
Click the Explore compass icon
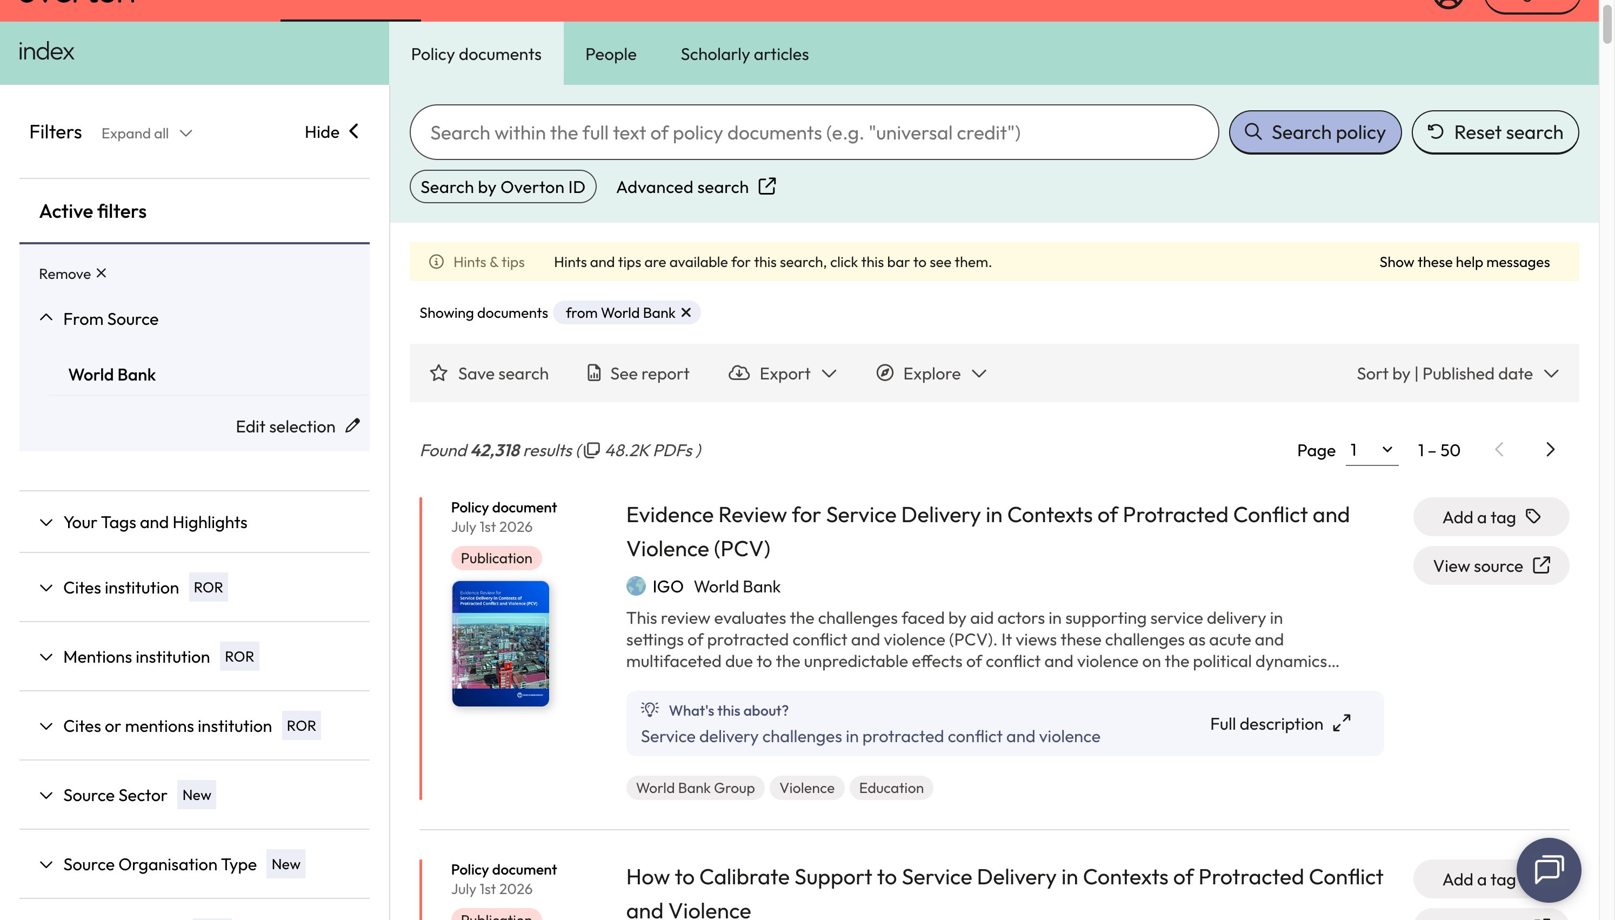point(885,373)
